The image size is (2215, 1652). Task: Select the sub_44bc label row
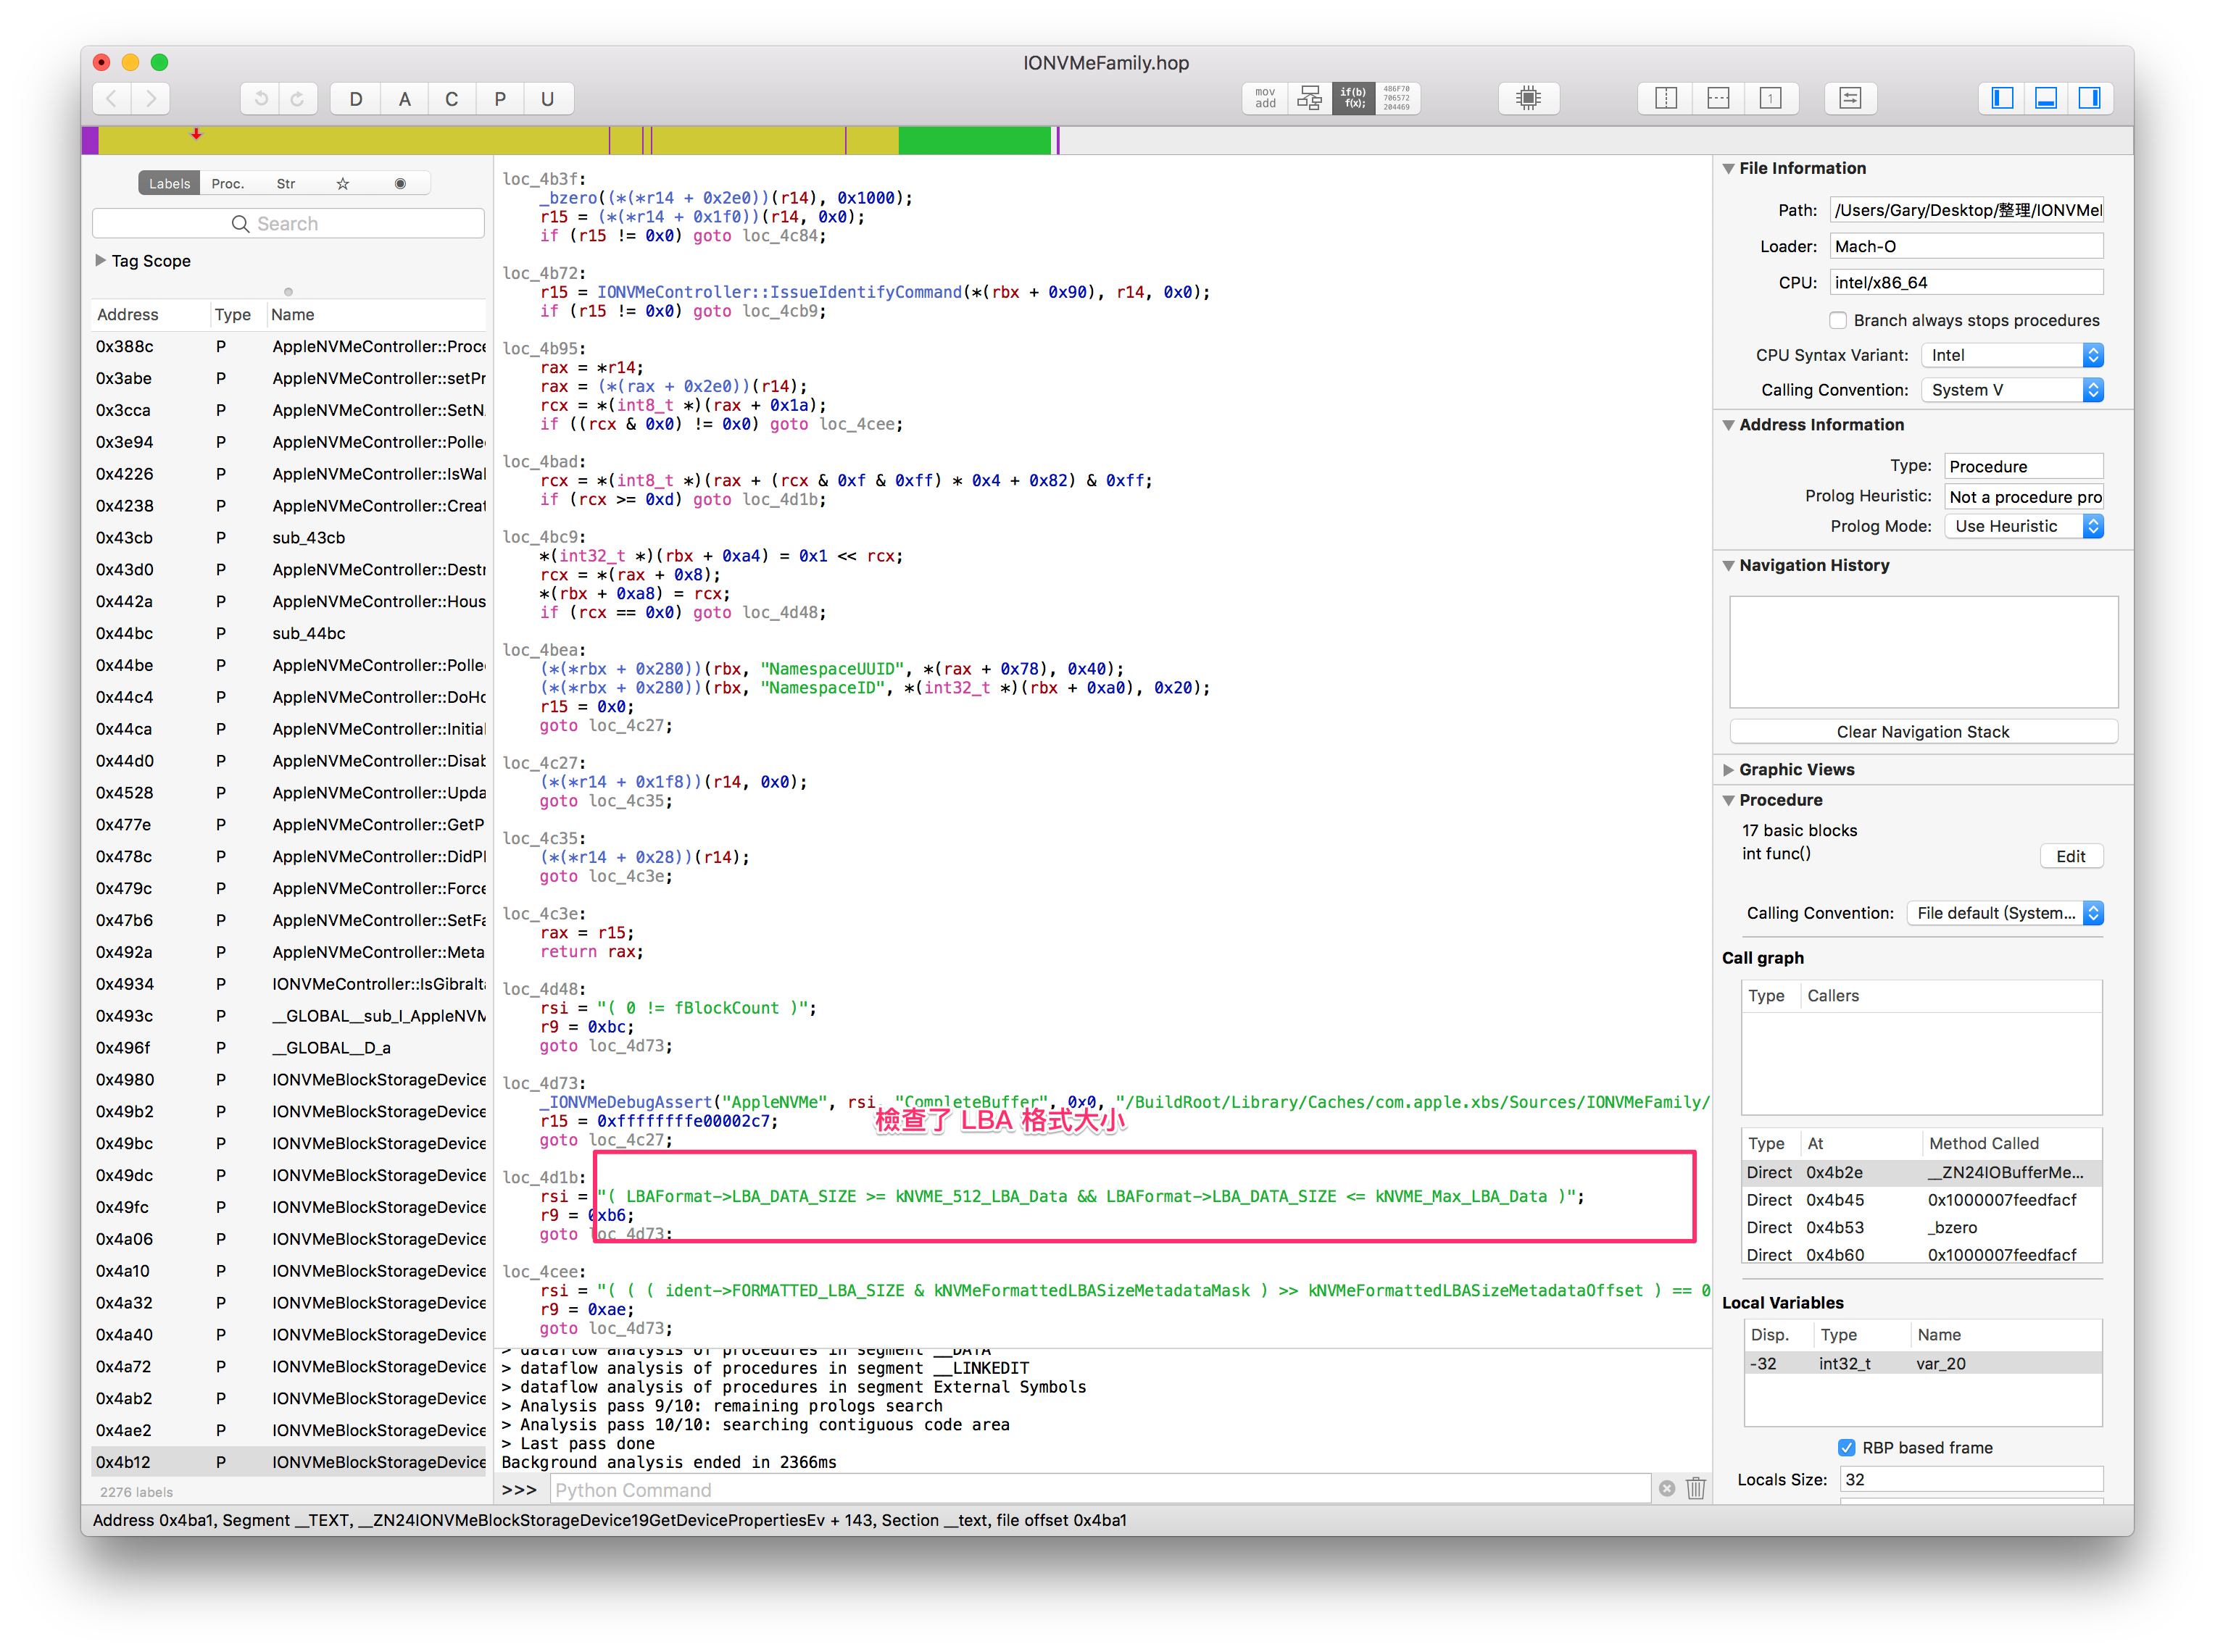point(288,633)
